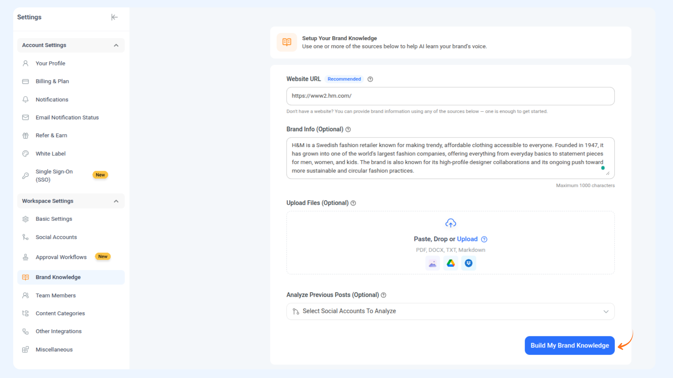The width and height of the screenshot is (673, 378).
Task: Click the White Label palette icon
Action: pyautogui.click(x=26, y=154)
